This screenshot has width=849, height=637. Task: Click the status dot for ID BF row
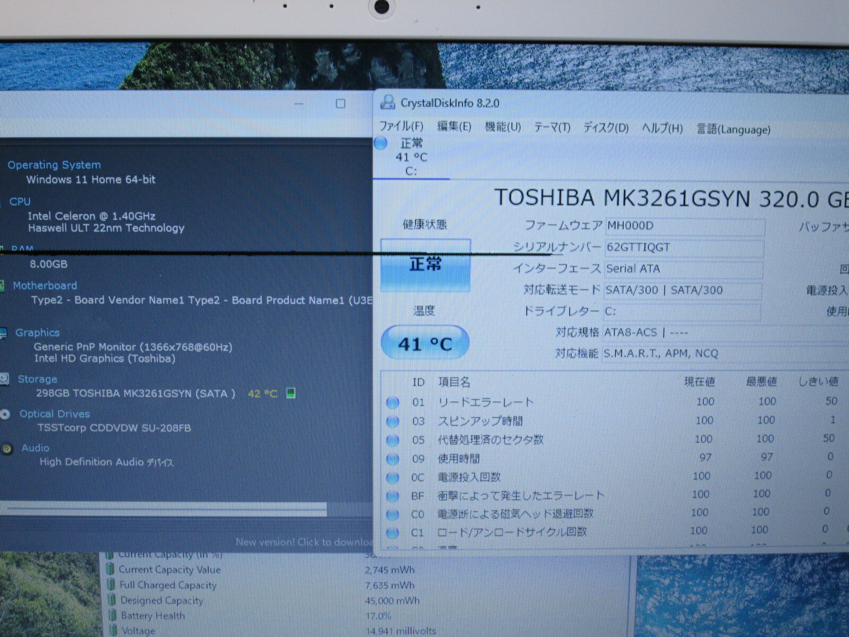(x=393, y=496)
